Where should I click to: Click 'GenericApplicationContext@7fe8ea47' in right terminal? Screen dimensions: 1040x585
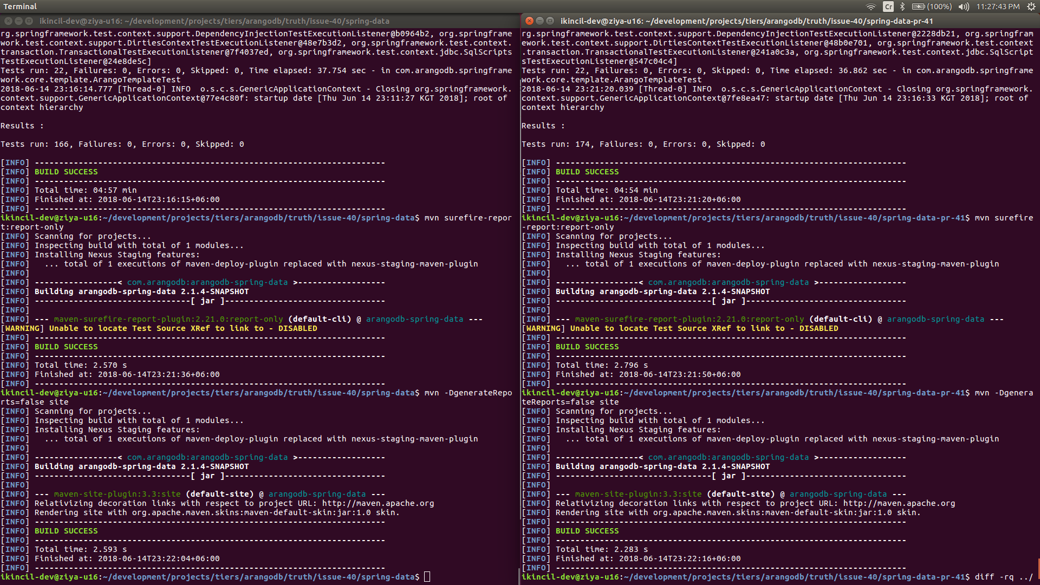point(685,98)
